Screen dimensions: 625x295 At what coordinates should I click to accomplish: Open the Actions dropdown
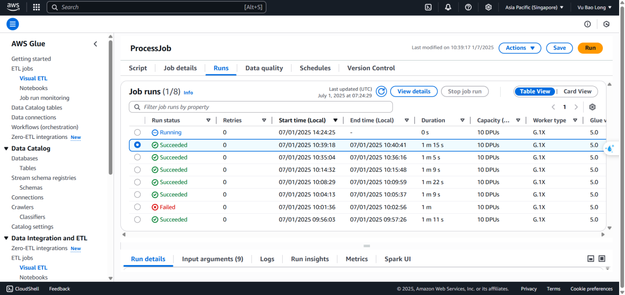click(x=520, y=48)
